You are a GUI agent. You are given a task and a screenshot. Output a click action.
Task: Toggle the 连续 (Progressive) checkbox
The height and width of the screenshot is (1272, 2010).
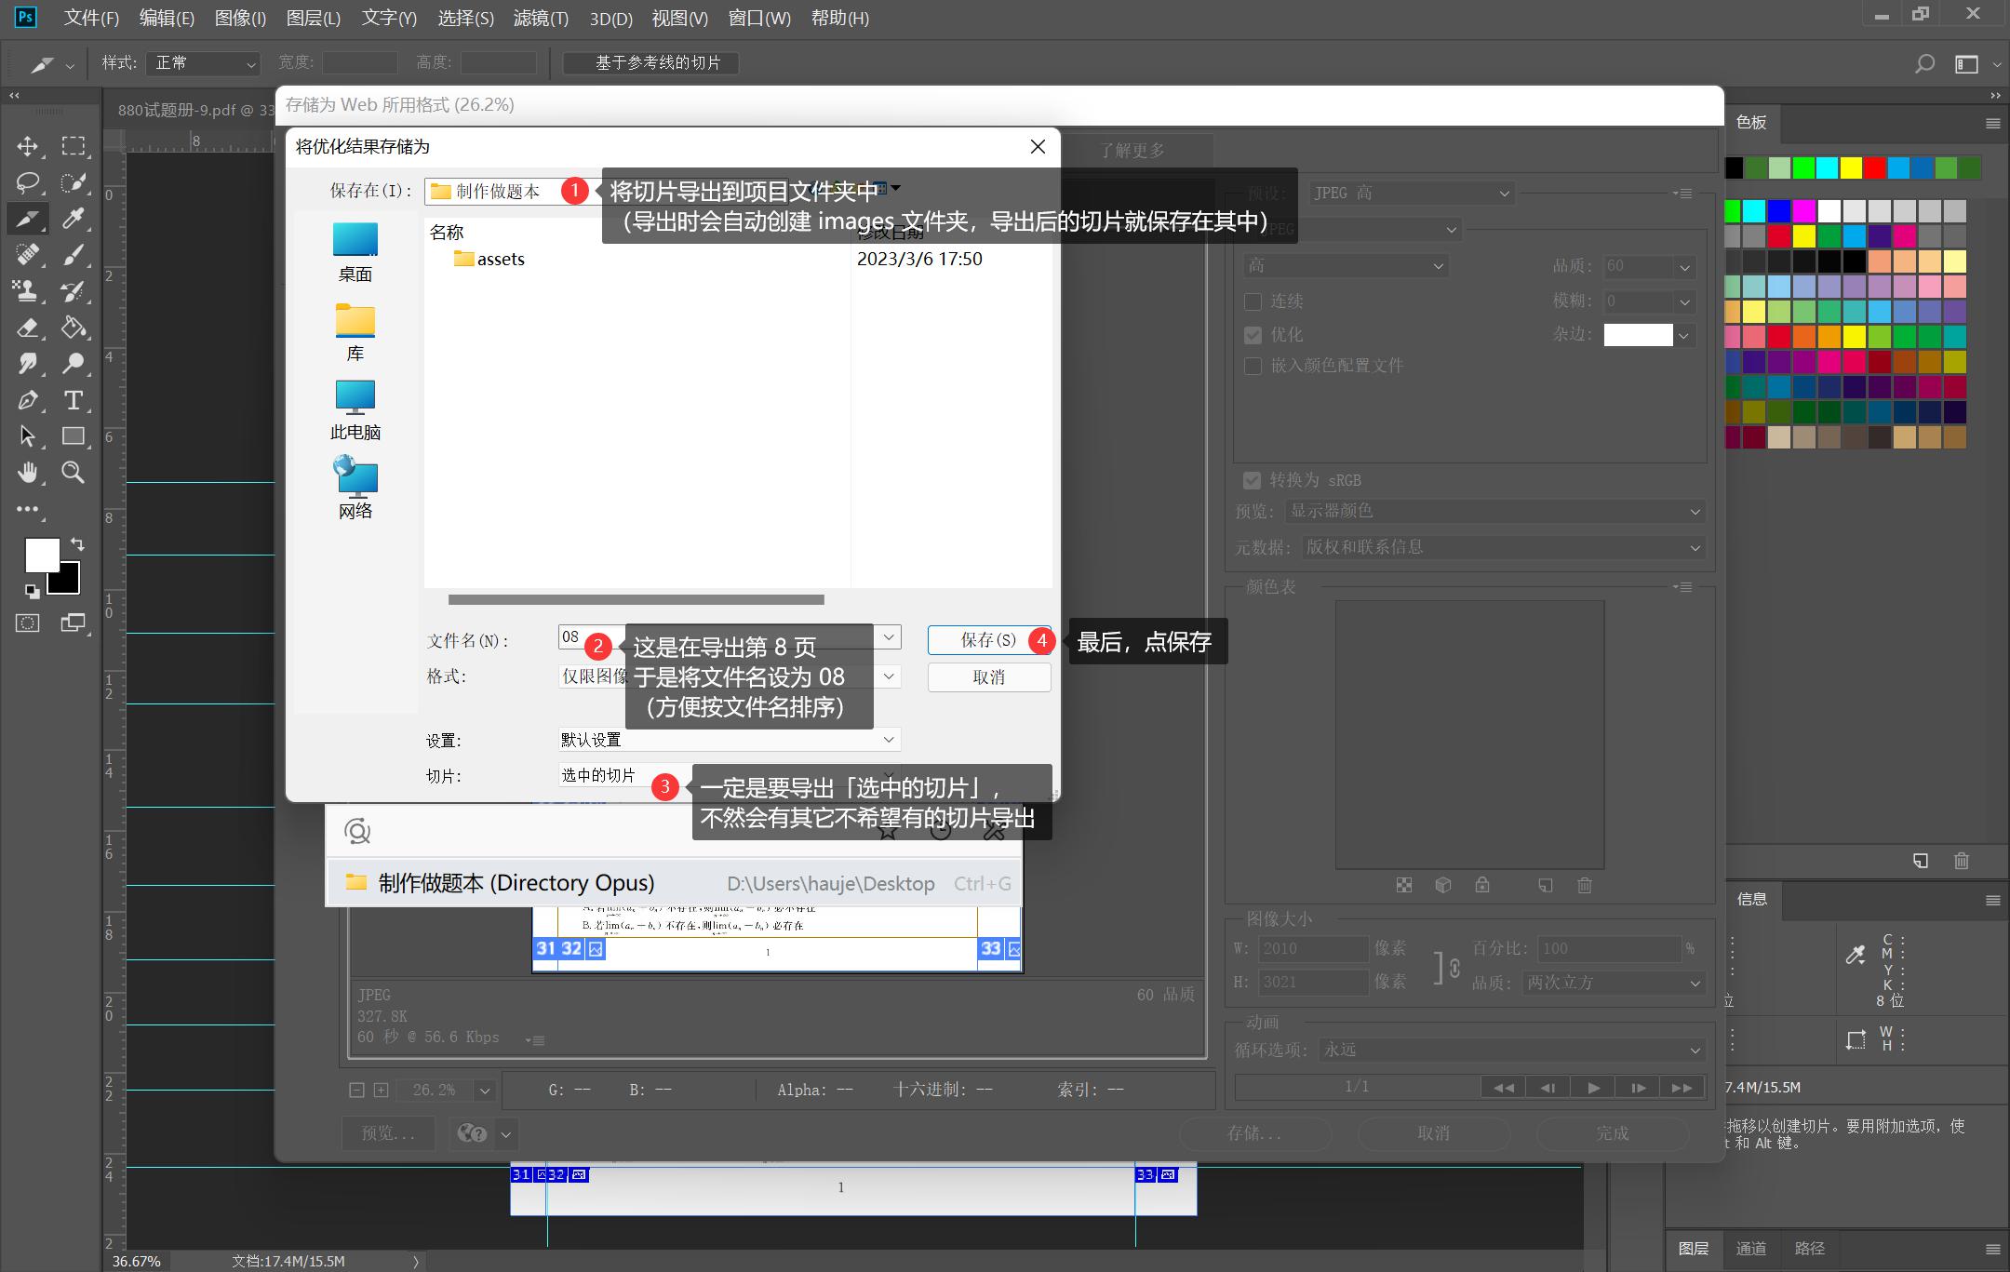[1253, 301]
